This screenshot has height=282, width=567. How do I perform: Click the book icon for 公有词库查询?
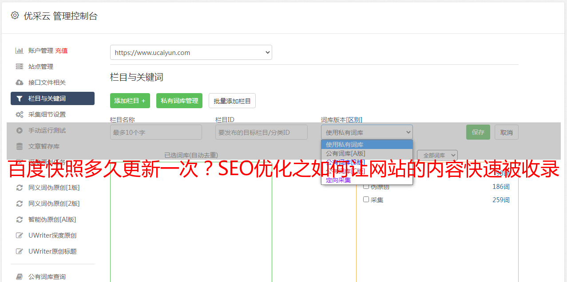[20, 277]
